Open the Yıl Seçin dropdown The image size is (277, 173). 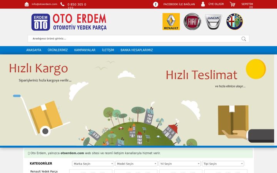180,164
